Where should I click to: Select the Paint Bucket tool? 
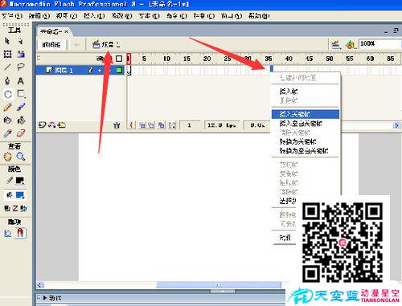(21, 120)
